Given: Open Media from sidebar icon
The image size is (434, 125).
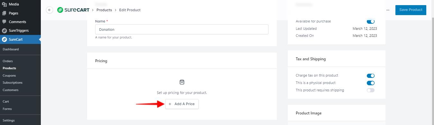Looking at the screenshot, I should tap(5, 4).
